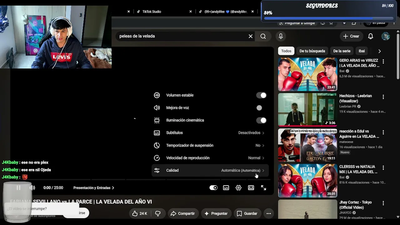Open Temporizador de suspensión options

[x=210, y=145]
